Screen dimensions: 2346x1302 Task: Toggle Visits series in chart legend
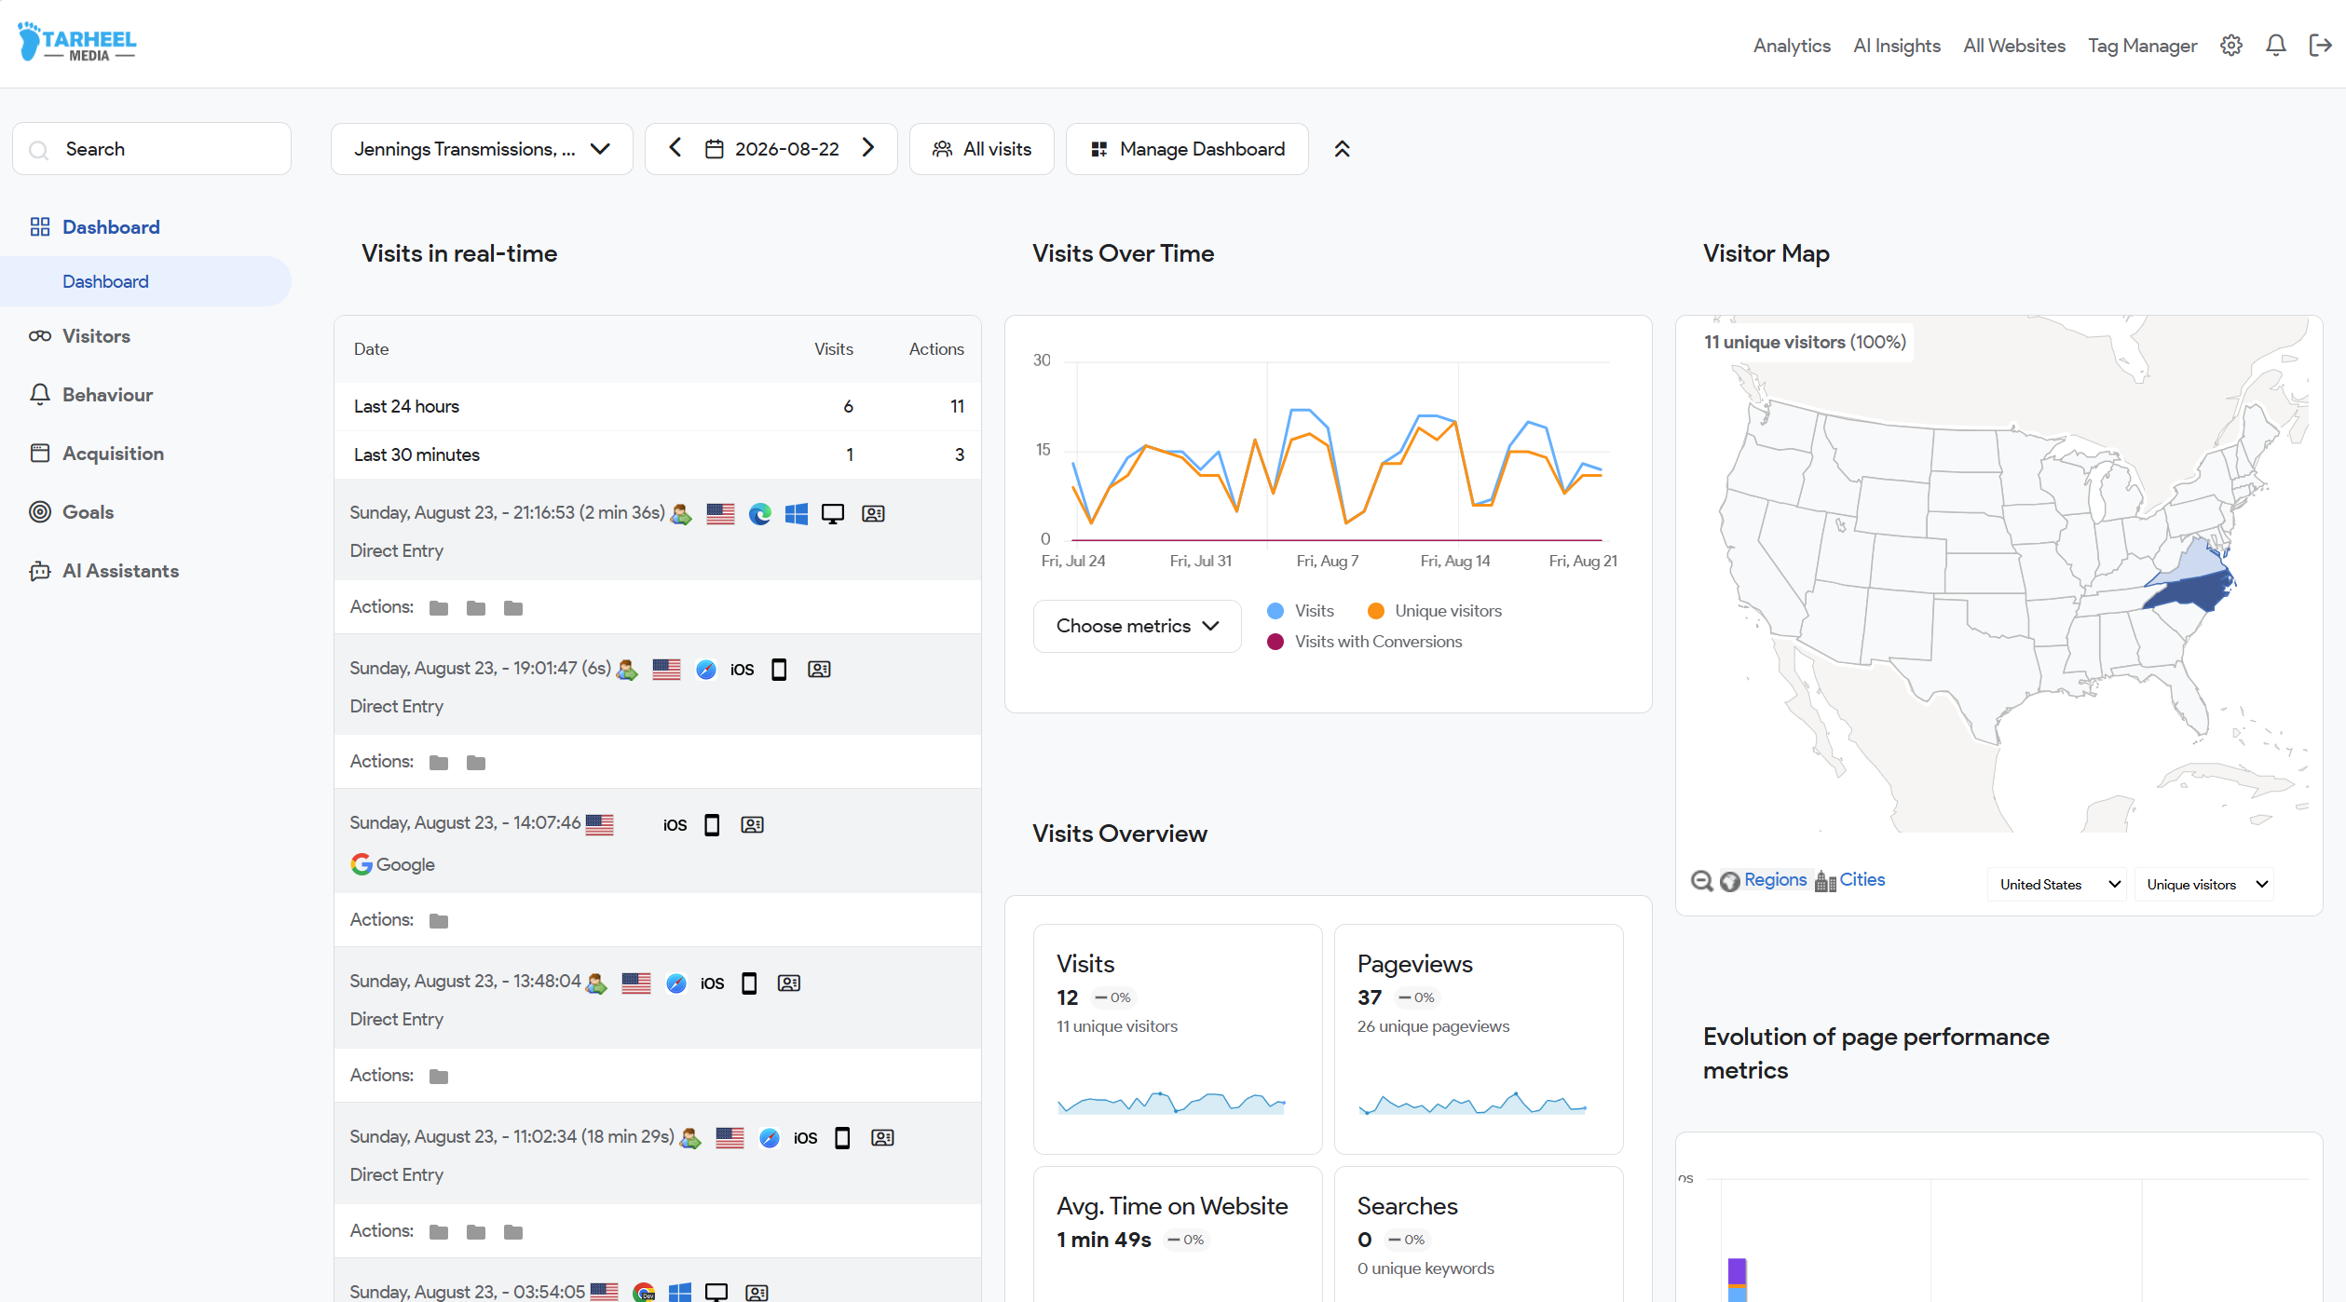pos(1301,611)
